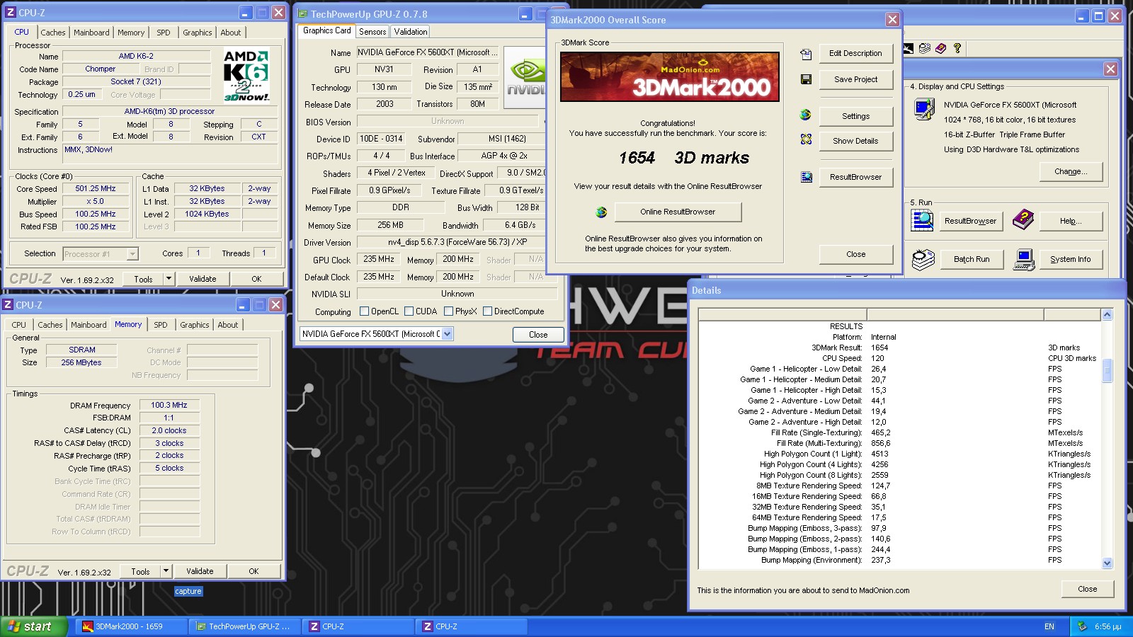
Task: Open the Mainboard tab in the upper CPU-Z window
Action: pos(91,33)
